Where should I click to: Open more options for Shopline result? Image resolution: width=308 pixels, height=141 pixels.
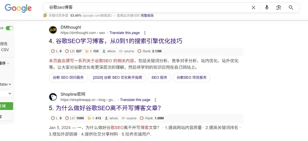click(x=155, y=100)
